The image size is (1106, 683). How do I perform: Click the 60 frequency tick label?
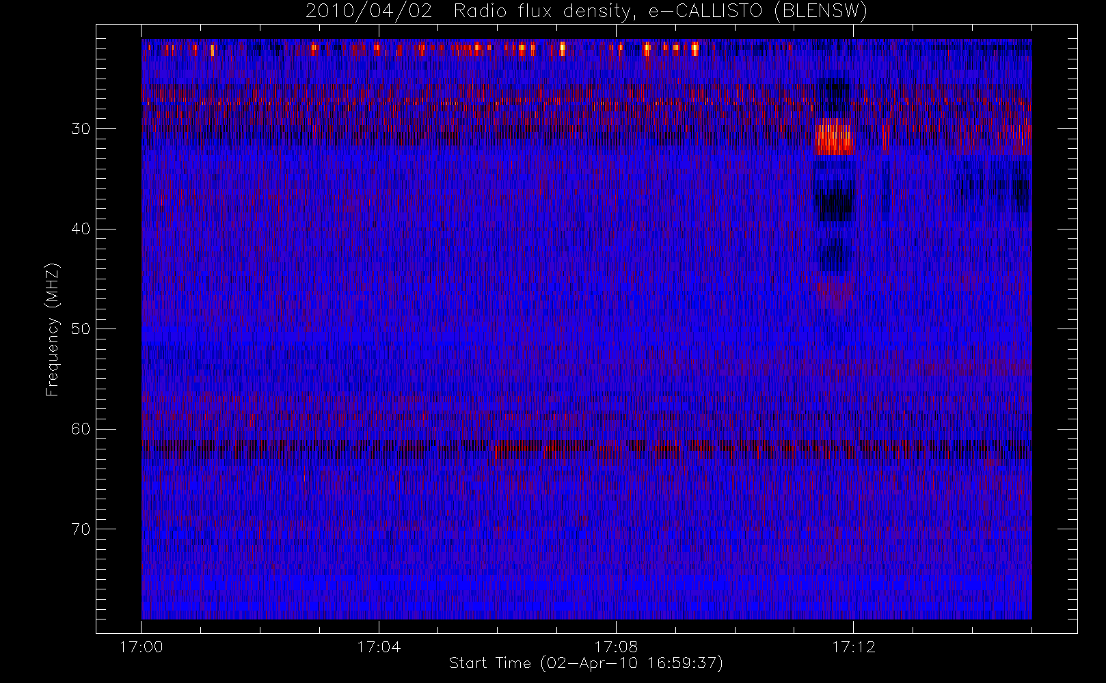pos(81,429)
